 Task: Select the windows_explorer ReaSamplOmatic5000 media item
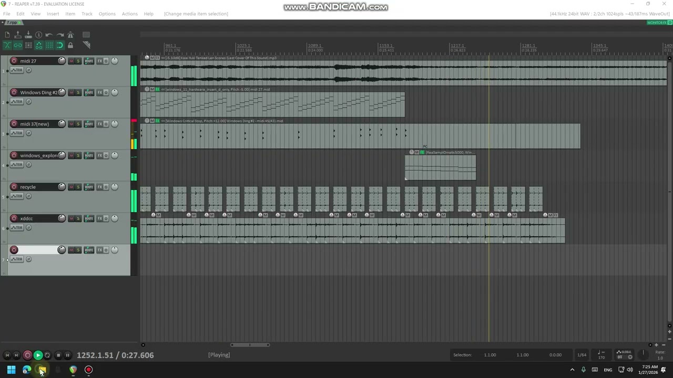pos(441,167)
